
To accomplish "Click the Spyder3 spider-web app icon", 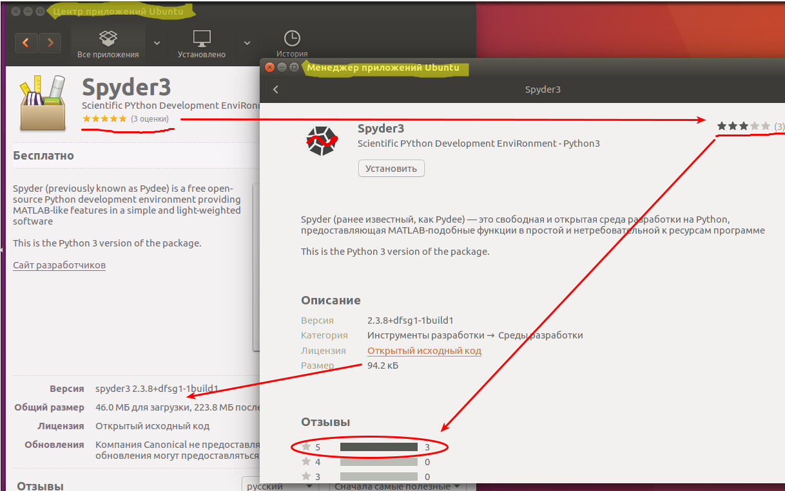I will [322, 141].
